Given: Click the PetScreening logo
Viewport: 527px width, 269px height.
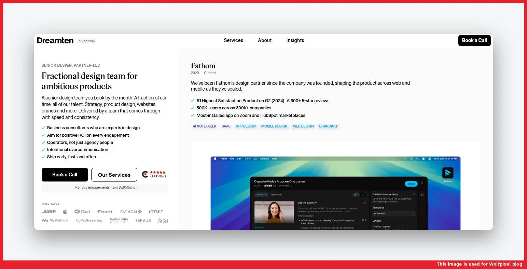Looking at the screenshot, I should point(89,220).
